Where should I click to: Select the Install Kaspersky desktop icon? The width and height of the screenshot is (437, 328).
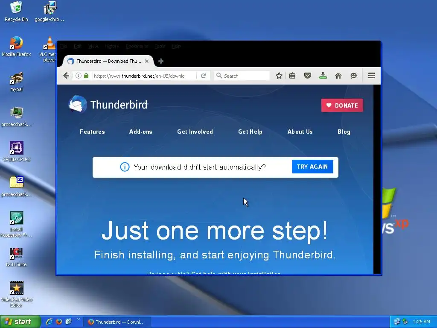tap(16, 224)
